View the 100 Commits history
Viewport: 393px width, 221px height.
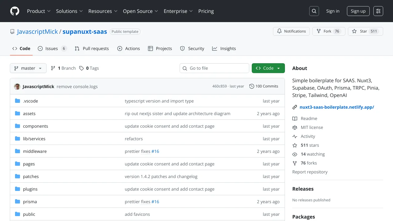[264, 86]
